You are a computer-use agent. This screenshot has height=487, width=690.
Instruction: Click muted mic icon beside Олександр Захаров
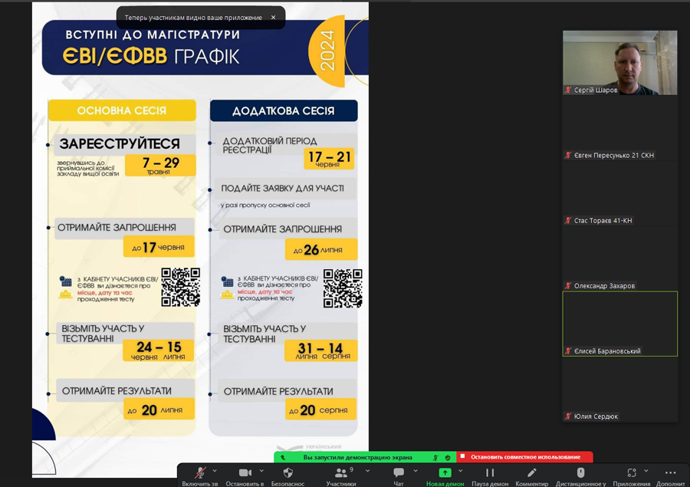[568, 286]
